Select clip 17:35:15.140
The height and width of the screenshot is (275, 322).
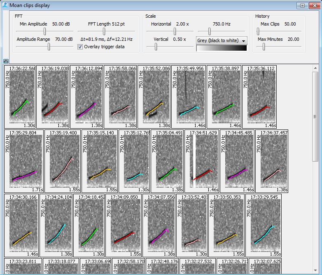point(100,161)
